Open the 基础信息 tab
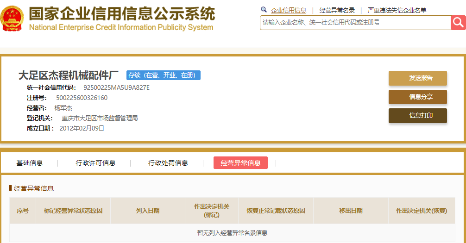Viewport: 466px width, 243px height. pos(30,163)
